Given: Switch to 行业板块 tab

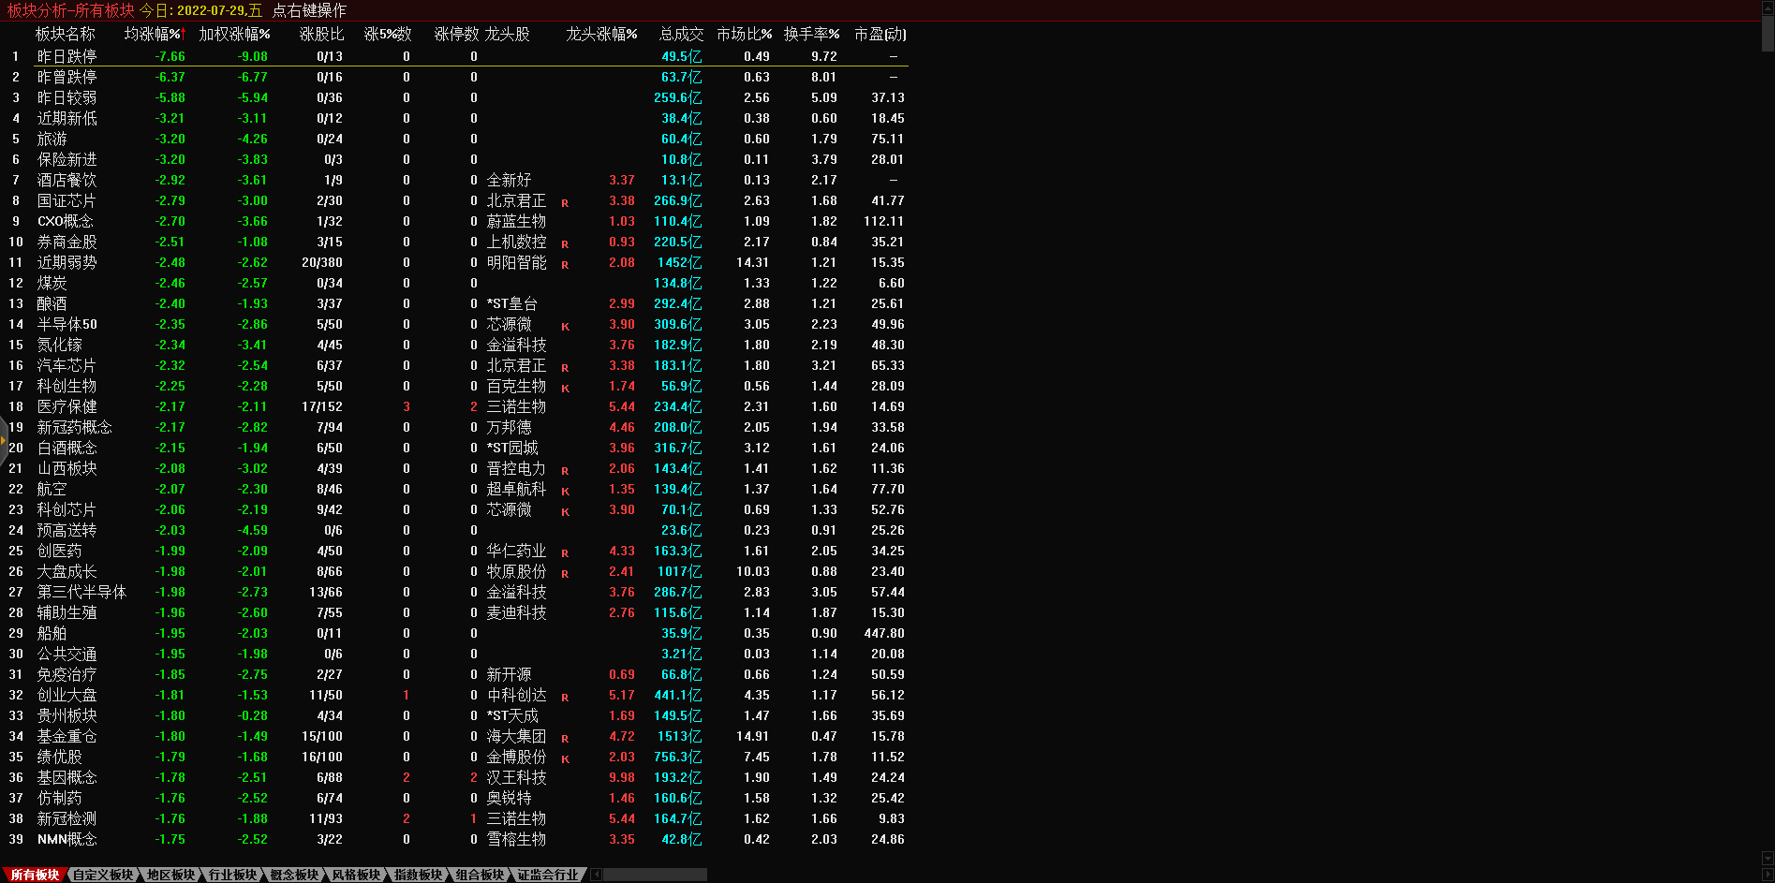Looking at the screenshot, I should tap(232, 875).
